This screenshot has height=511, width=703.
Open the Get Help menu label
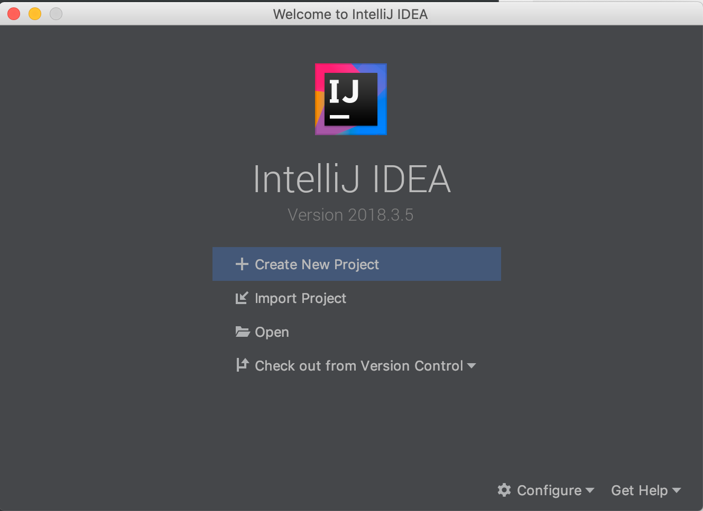pyautogui.click(x=639, y=490)
